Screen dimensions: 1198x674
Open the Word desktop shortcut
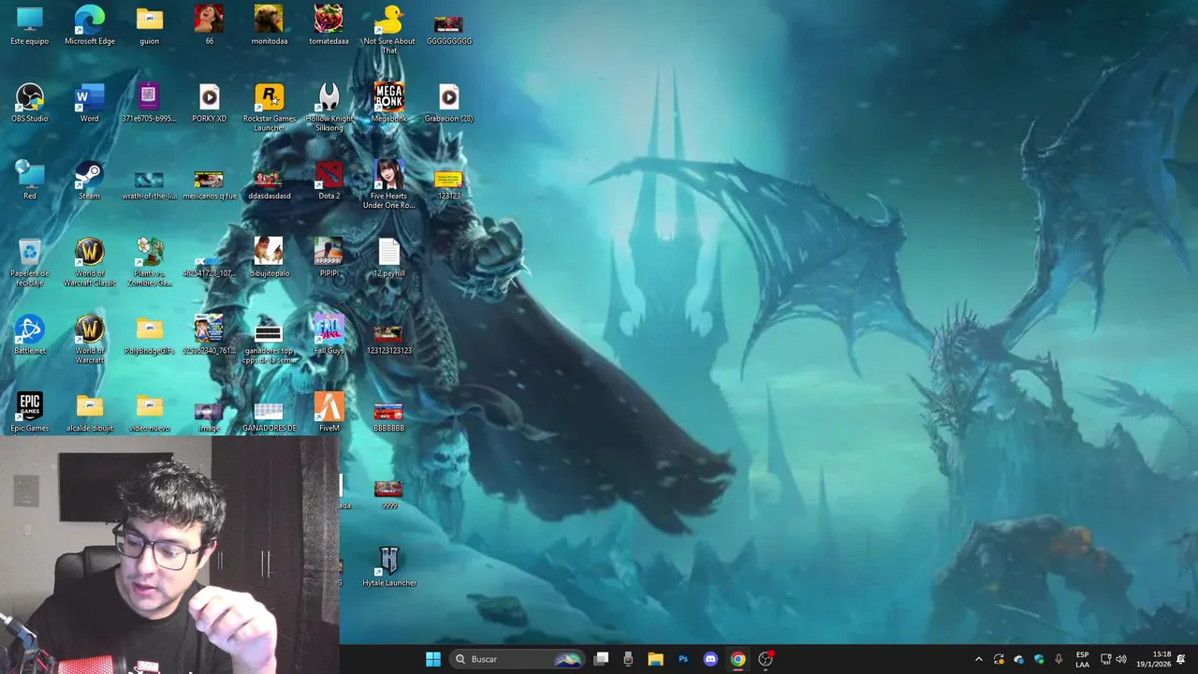90,103
